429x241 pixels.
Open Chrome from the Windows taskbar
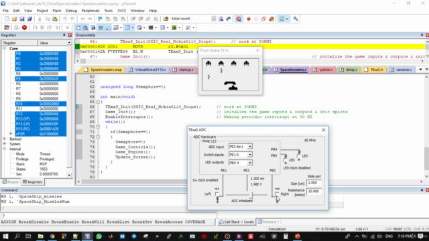[x=52, y=236]
